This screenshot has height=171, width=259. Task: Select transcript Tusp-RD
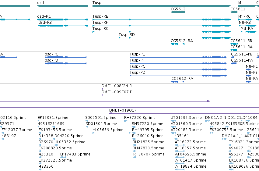click(175, 38)
